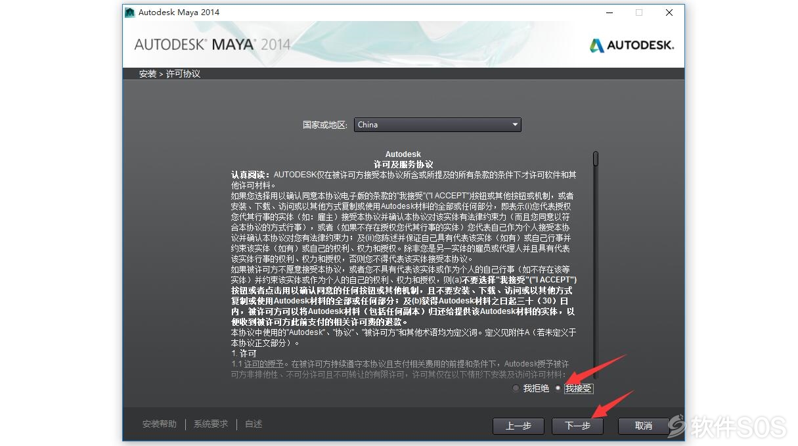Close the Autodesk Maya 2014 installer window

[x=669, y=12]
